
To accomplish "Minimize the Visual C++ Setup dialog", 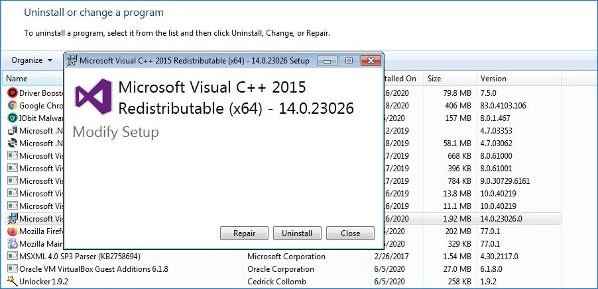I will [327, 60].
